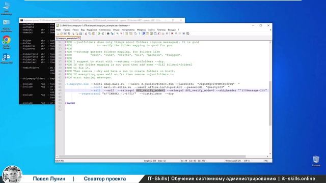Open the Запуск menu
Image resolution: width=326 pixels, height=183 pixels.
[x=151, y=30]
